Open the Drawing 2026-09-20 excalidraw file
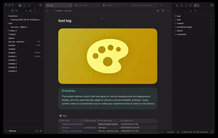 (26, 20)
